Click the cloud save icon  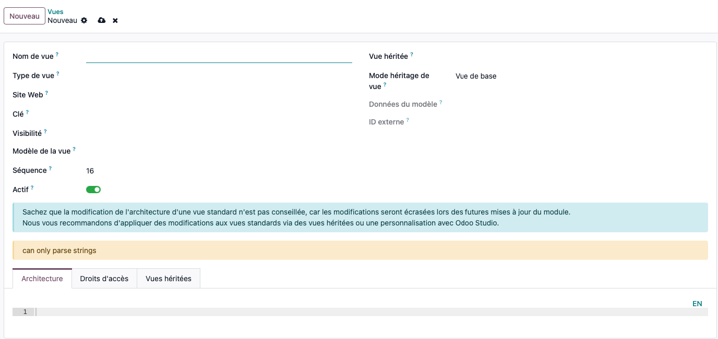tap(102, 20)
